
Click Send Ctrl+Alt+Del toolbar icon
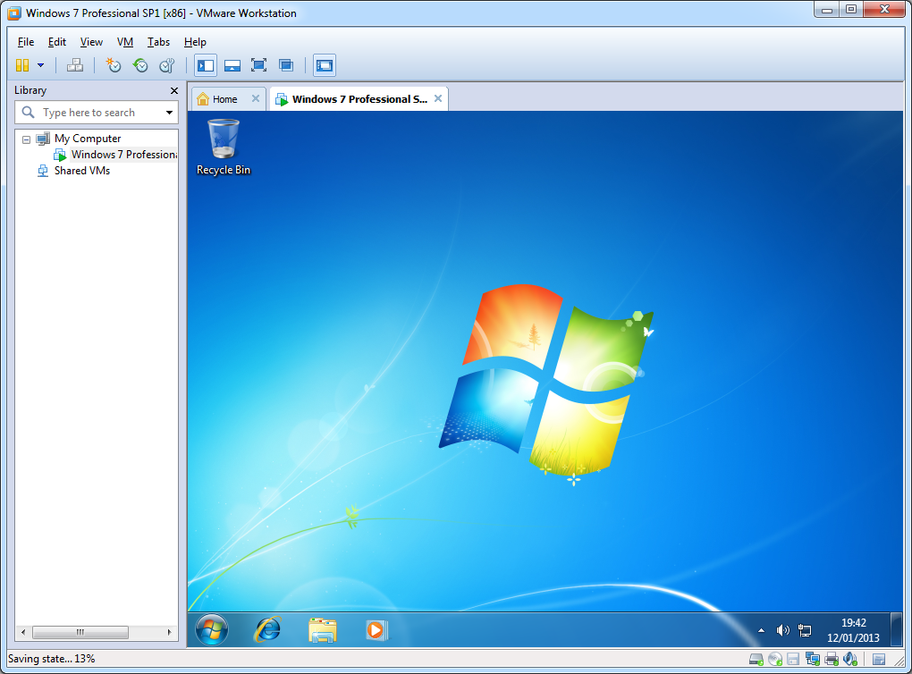click(x=75, y=65)
